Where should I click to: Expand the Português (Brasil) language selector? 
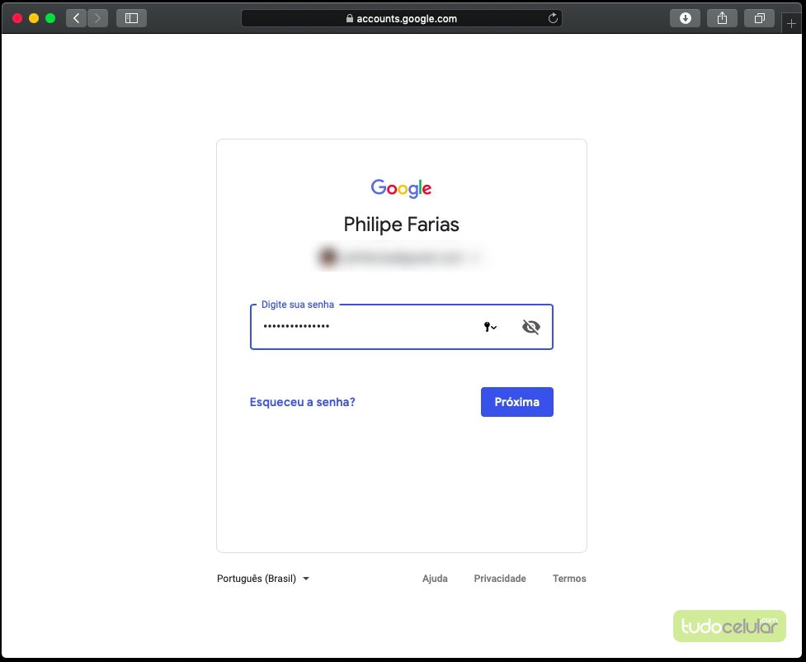pyautogui.click(x=263, y=579)
